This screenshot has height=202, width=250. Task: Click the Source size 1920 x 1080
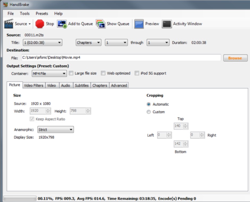(41, 104)
